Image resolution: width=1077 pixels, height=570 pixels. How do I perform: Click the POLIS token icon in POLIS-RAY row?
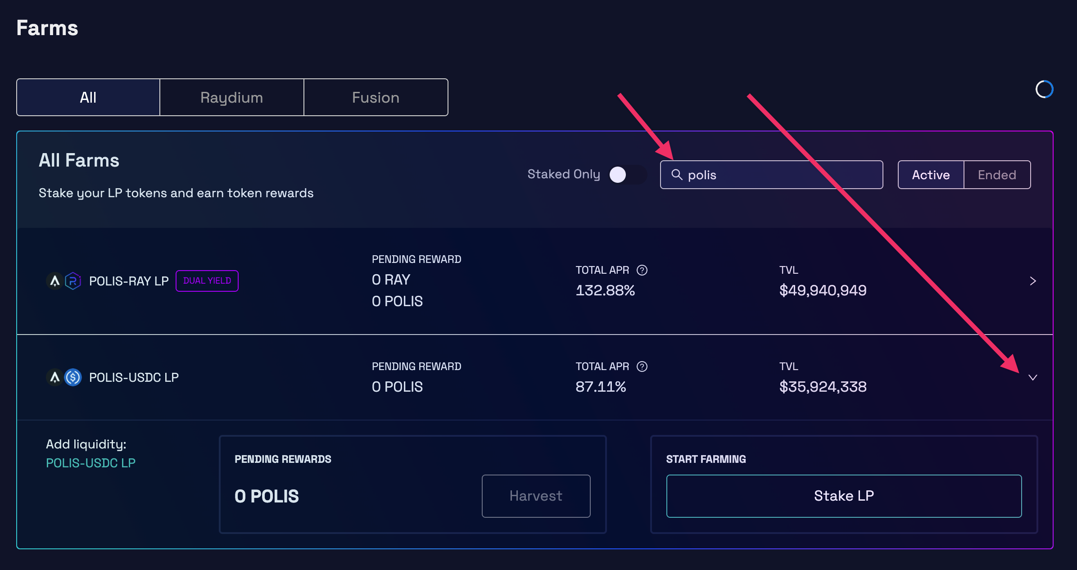point(54,280)
